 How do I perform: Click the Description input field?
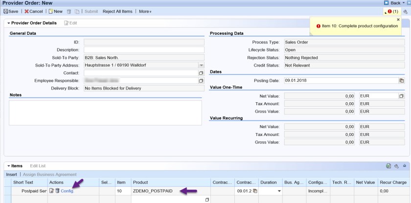click(144, 50)
